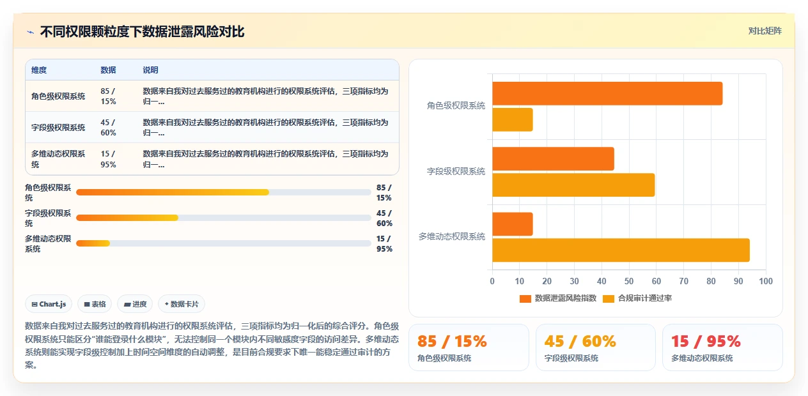Toggle the 数据泄露风险指数 legend entry
808x396 pixels.
pos(558,298)
